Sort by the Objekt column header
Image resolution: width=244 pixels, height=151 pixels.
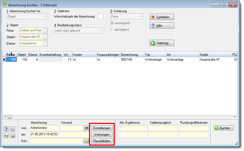(22, 55)
